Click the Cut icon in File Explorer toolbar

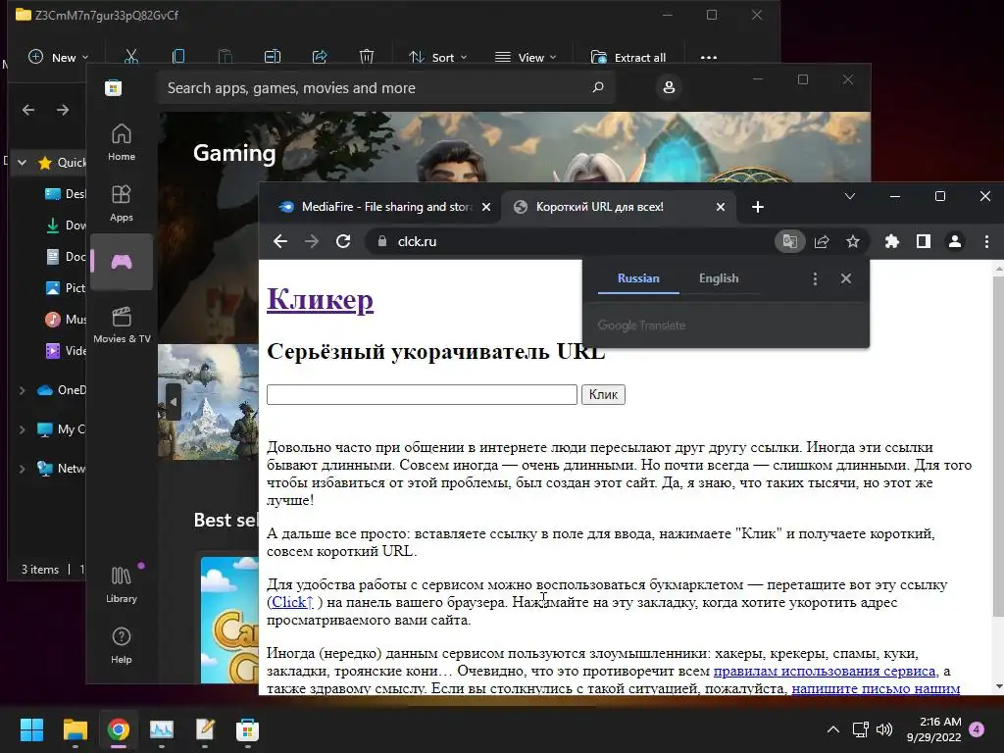[x=131, y=57]
